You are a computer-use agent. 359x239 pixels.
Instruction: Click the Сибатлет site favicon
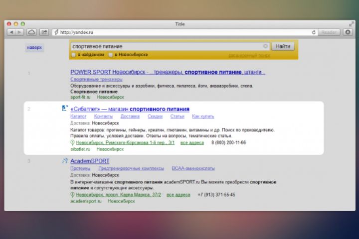[x=65, y=108]
